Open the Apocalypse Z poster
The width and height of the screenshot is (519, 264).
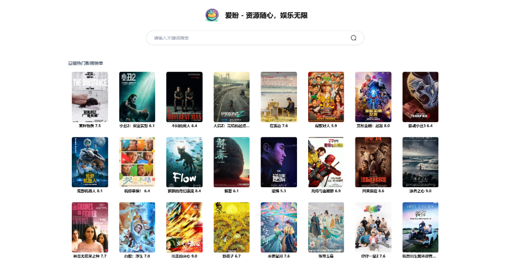231,97
